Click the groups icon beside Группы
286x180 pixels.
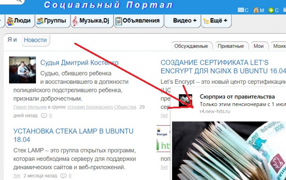click(x=40, y=21)
